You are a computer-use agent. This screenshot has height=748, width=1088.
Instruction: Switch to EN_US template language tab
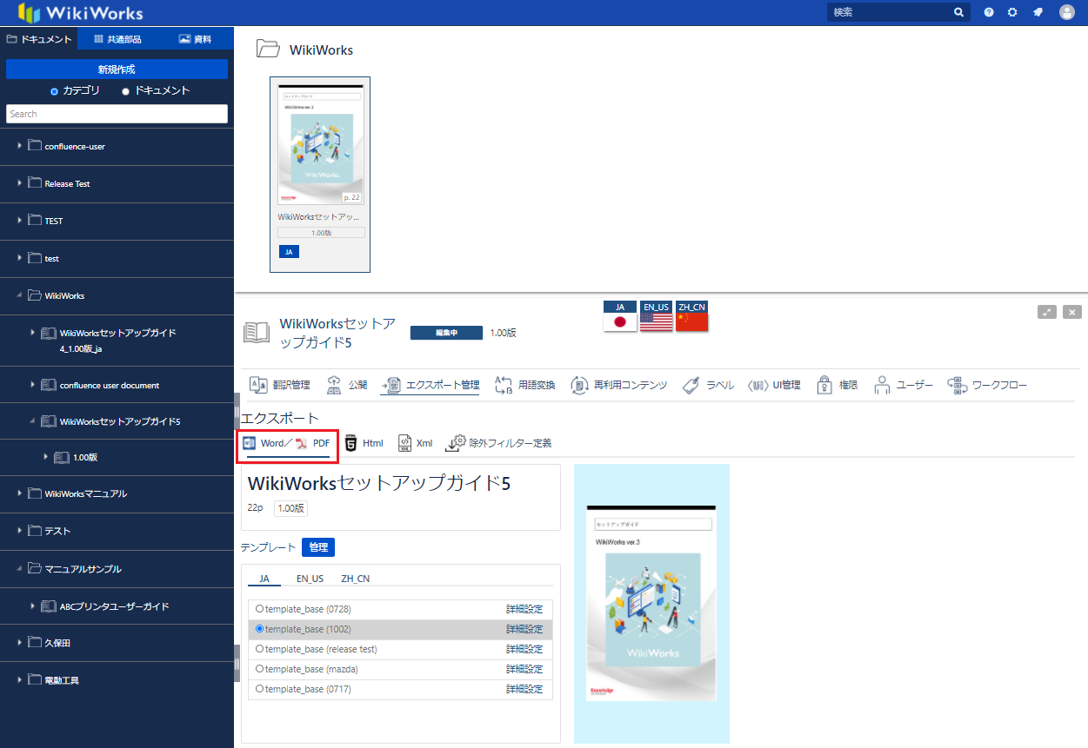tap(310, 579)
